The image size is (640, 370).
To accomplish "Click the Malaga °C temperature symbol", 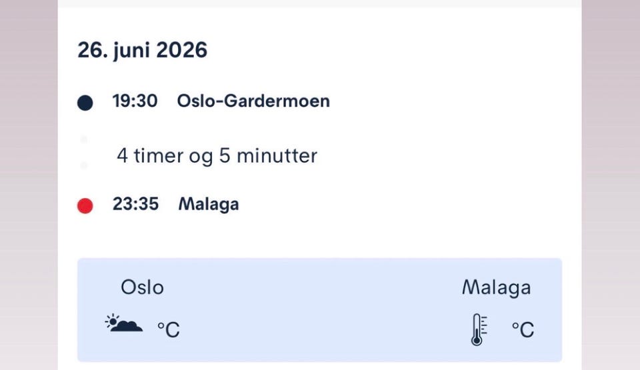I will (523, 329).
